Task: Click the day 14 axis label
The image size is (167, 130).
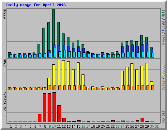Action: pyautogui.click(x=73, y=126)
